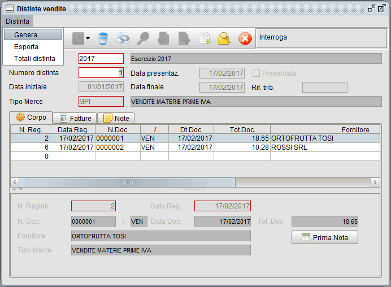This screenshot has height=287, width=391.
Task: Click the blue trash bin delete icon
Action: coord(102,38)
